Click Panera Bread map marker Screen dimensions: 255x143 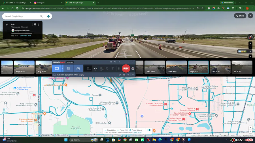44,114
